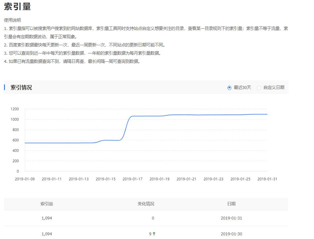Click the rising section of the chart line

126,129
